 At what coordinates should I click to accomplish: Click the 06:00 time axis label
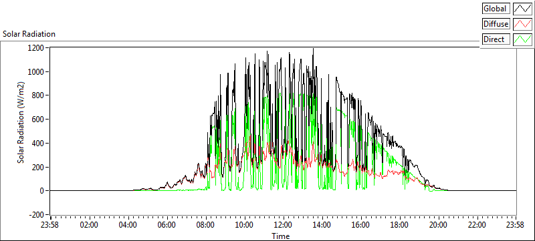(167, 226)
